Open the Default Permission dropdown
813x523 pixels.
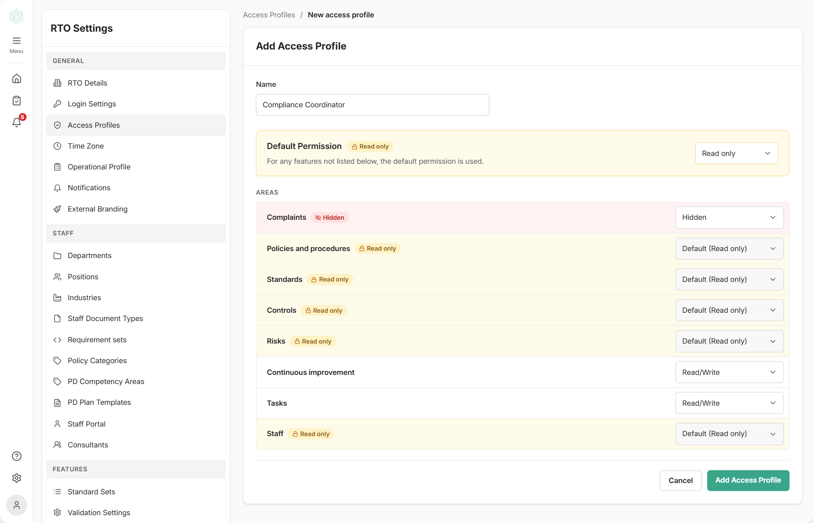tap(737, 153)
